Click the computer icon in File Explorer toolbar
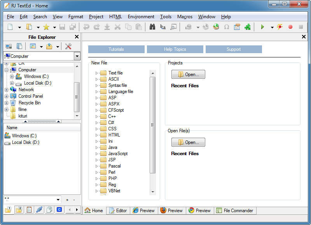This screenshot has height=225, width=311. (x=9, y=46)
